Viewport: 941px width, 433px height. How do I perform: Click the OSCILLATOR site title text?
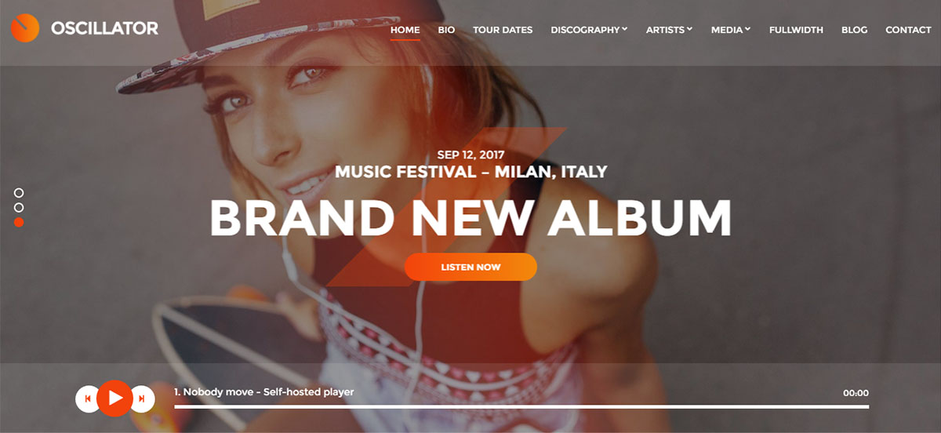pos(104,28)
